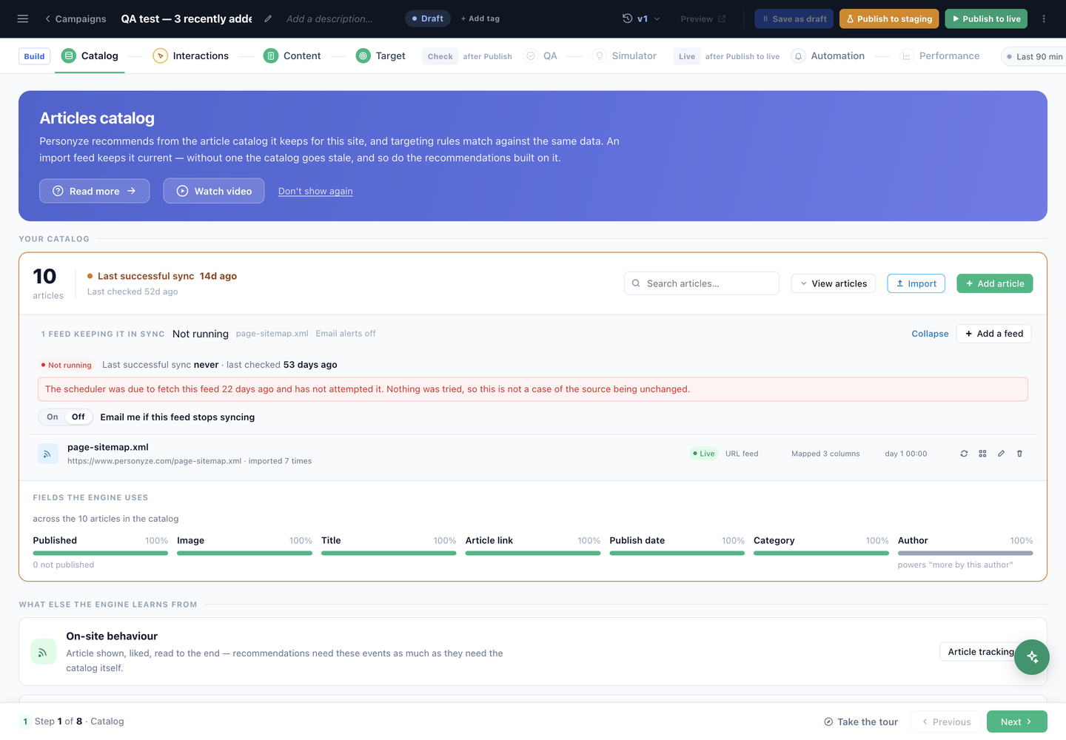Image resolution: width=1066 pixels, height=740 pixels.
Task: Click Save as draft
Action: (x=794, y=18)
